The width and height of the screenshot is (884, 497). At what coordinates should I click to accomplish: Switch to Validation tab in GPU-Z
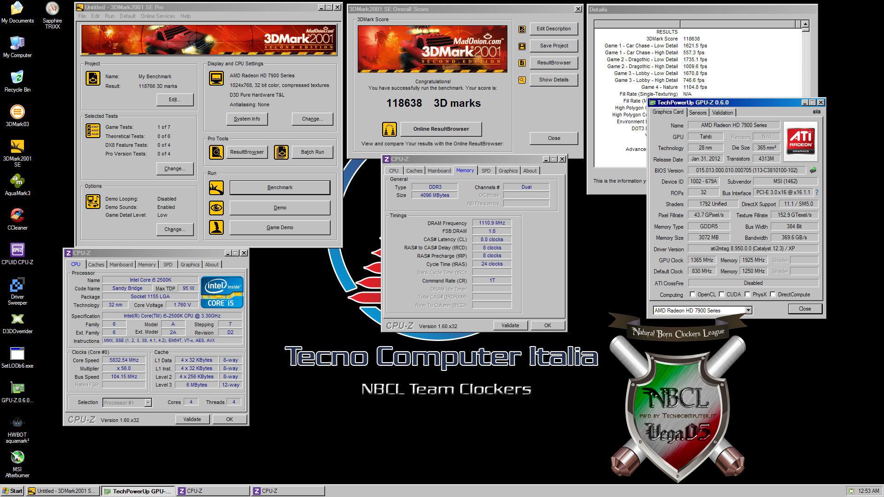[x=722, y=113]
